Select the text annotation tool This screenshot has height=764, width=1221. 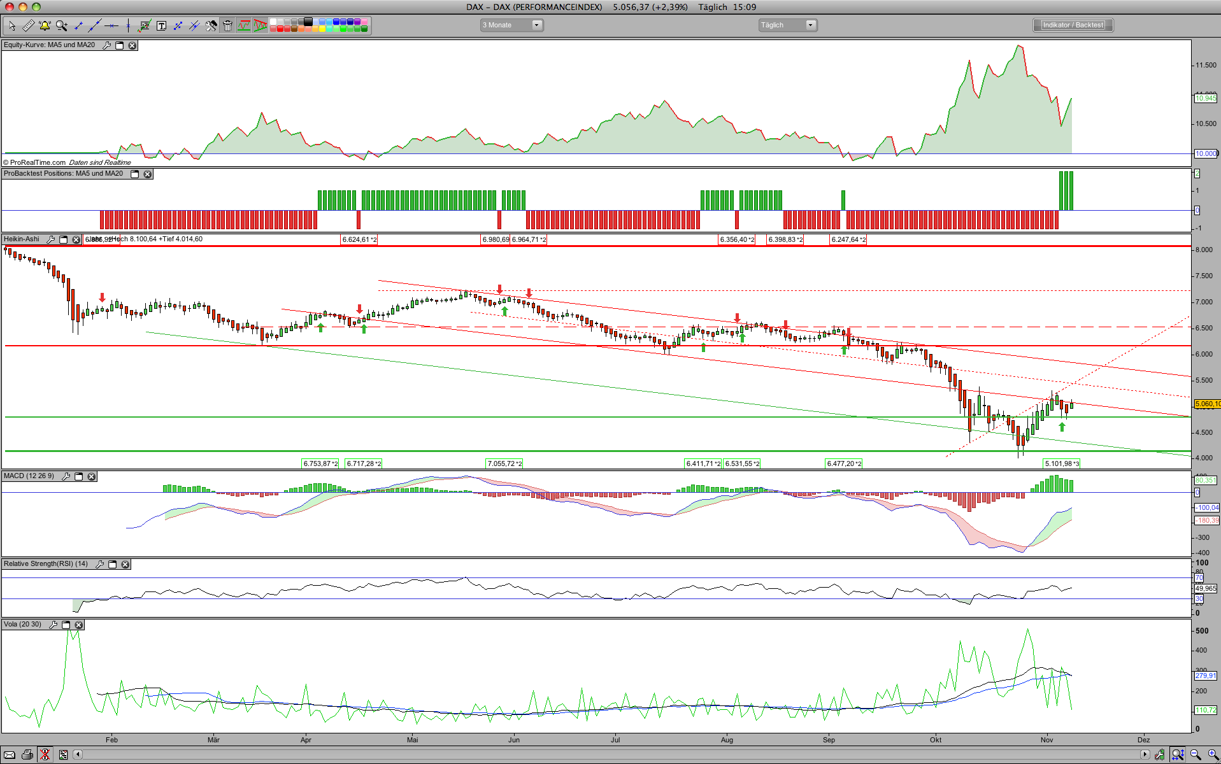(161, 25)
